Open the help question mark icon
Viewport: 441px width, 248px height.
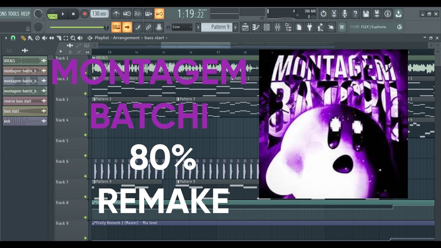coord(355,14)
